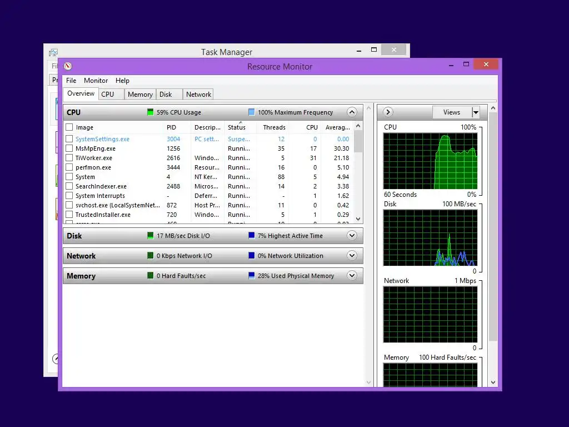Click the CPU usage graph
Screen dimensions: 569x427
[431, 161]
